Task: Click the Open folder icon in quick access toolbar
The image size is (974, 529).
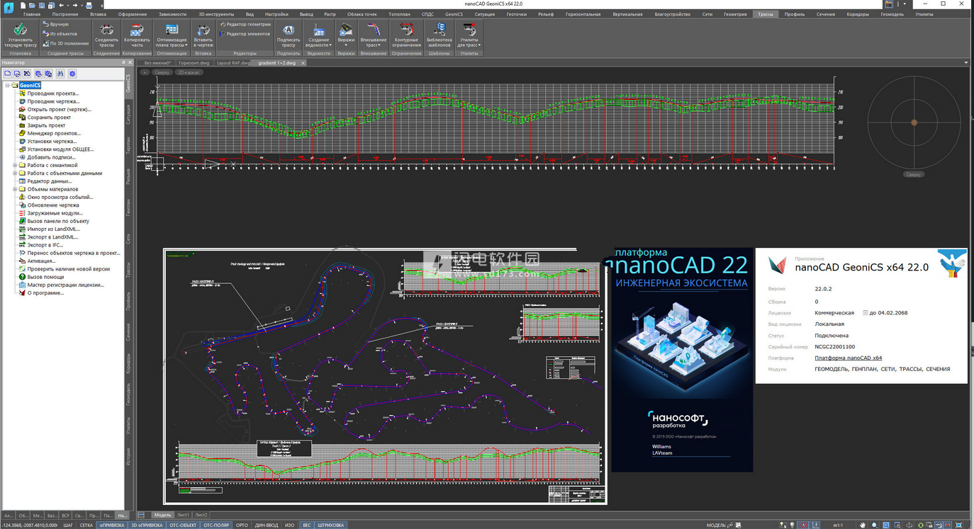Action: (33, 5)
